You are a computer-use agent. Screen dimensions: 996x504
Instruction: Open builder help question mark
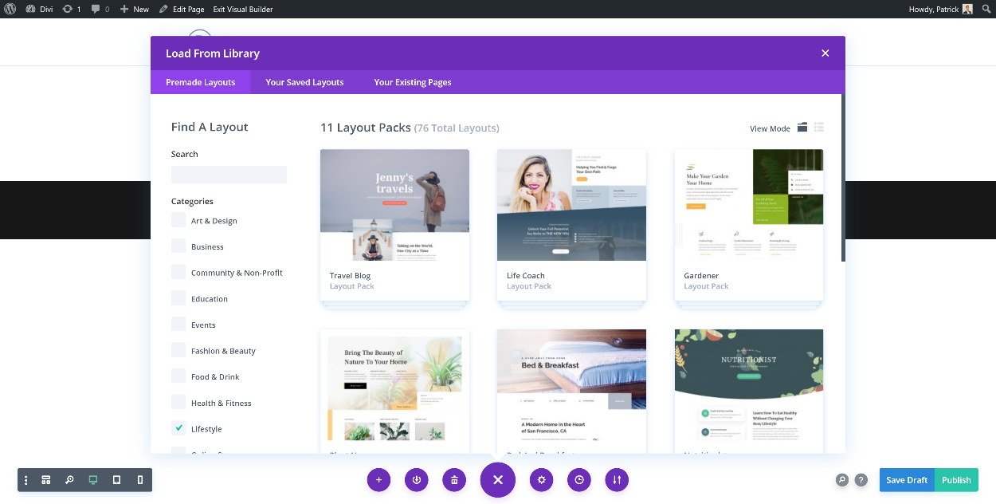[861, 480]
